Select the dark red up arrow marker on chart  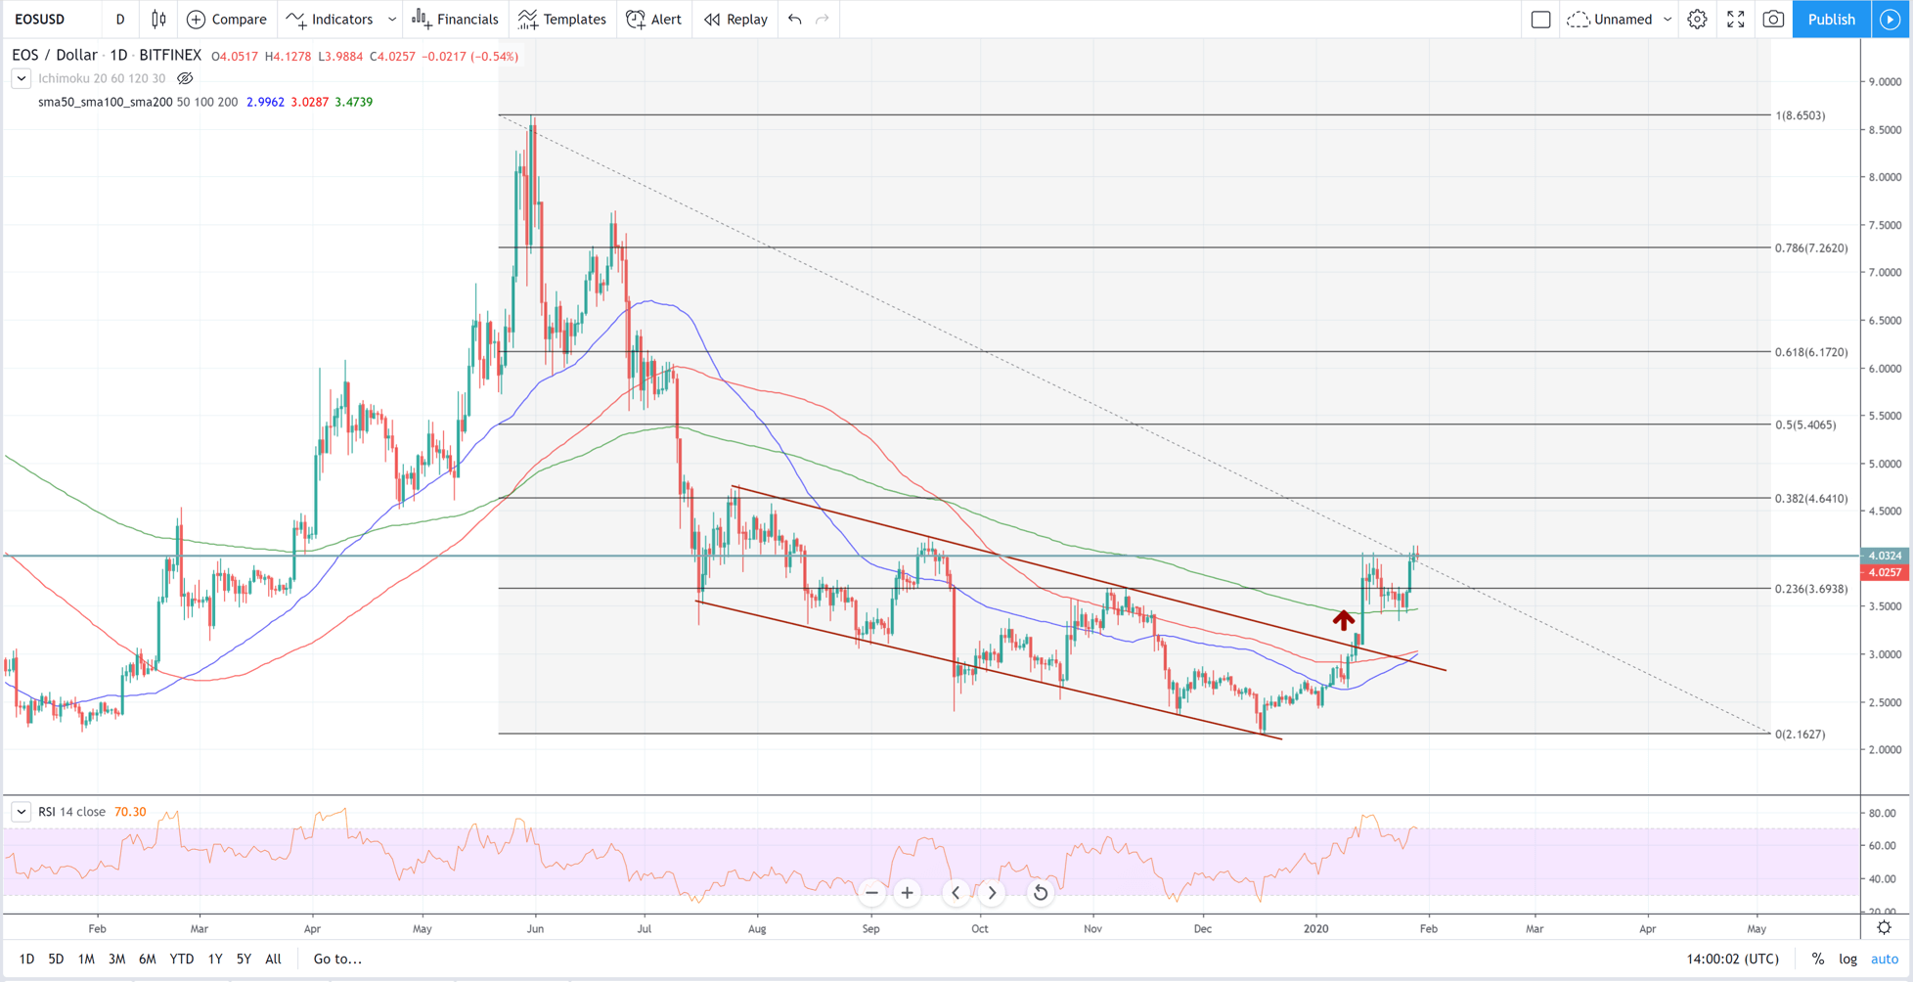pos(1344,619)
